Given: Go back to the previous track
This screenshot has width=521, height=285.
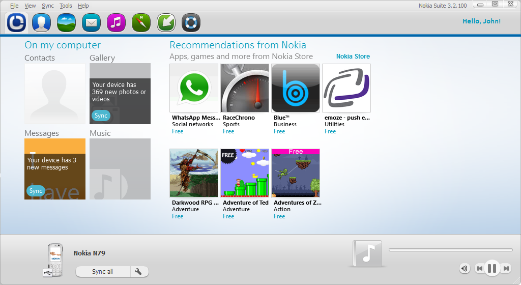Looking at the screenshot, I should (479, 268).
